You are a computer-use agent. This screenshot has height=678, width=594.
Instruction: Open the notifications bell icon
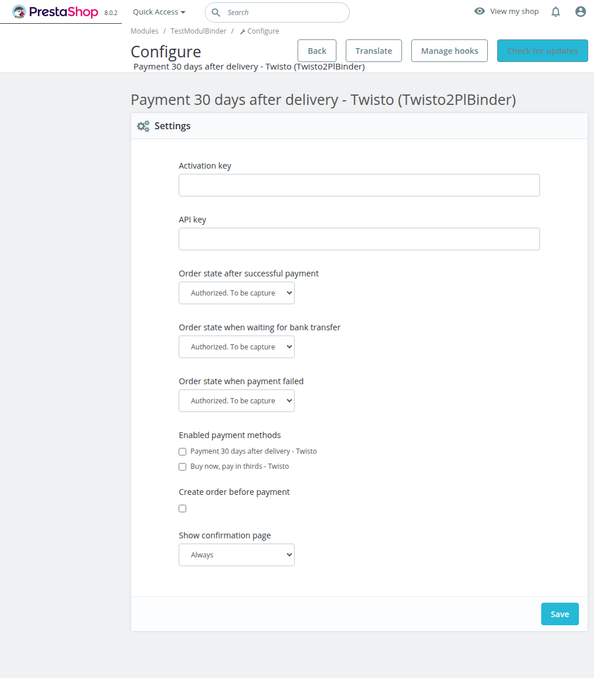pos(555,12)
